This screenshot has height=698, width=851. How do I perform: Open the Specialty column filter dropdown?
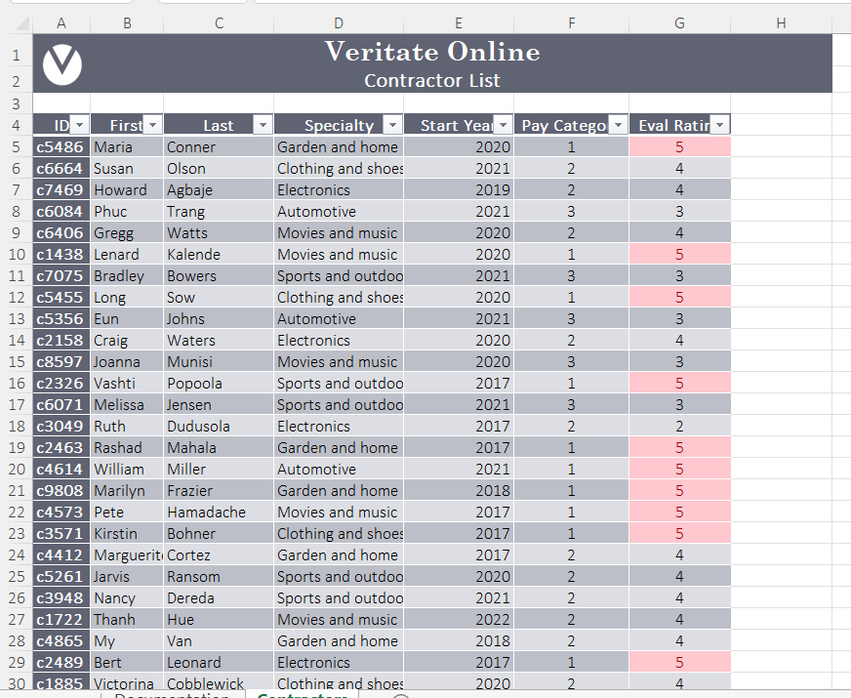click(x=393, y=125)
